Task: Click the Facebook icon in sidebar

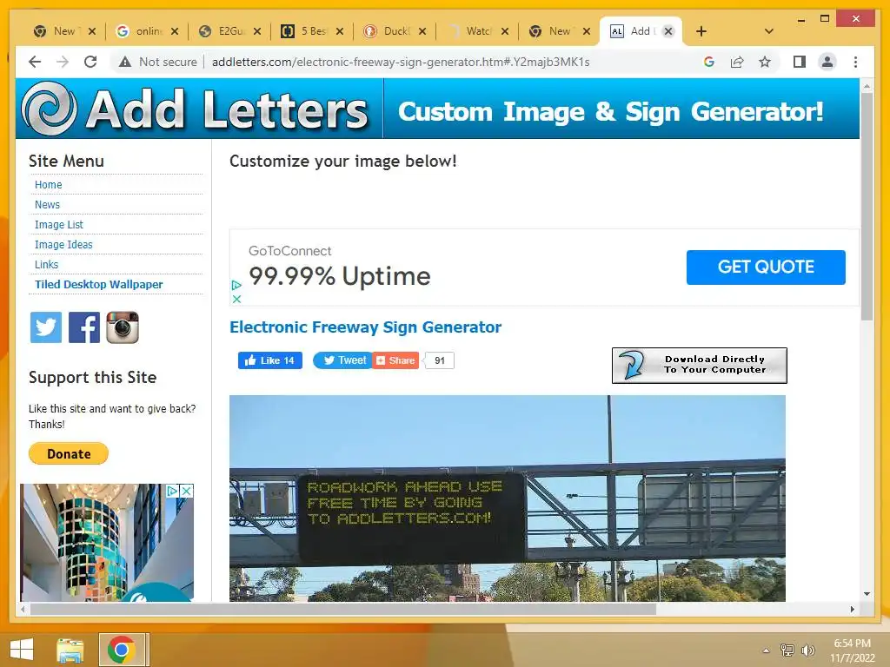Action: pyautogui.click(x=84, y=327)
